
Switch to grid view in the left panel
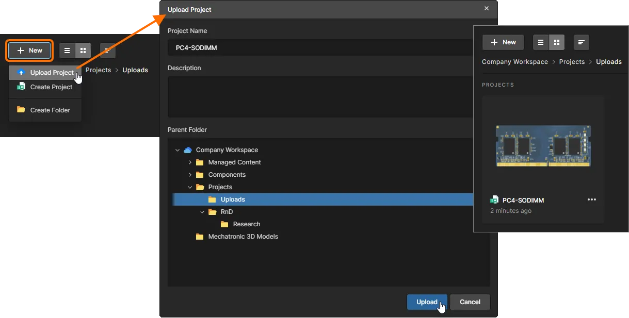83,51
